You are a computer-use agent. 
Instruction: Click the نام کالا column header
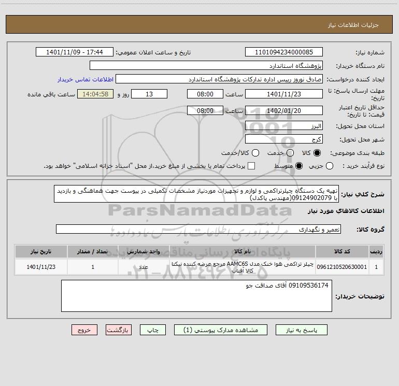pyautogui.click(x=243, y=252)
